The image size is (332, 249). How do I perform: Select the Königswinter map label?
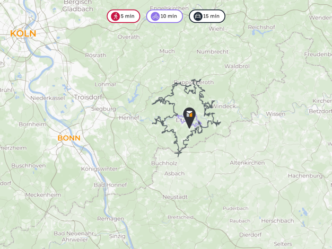(x=99, y=169)
